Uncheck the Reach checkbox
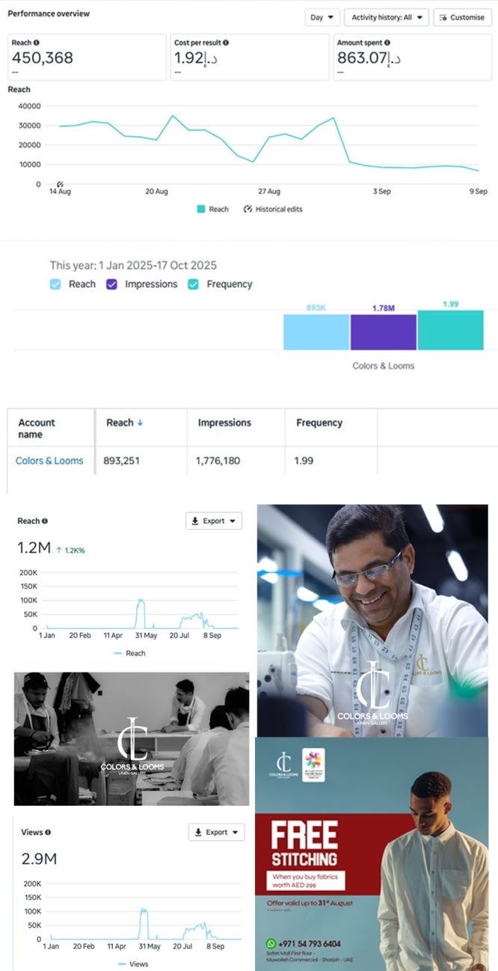 click(x=56, y=284)
